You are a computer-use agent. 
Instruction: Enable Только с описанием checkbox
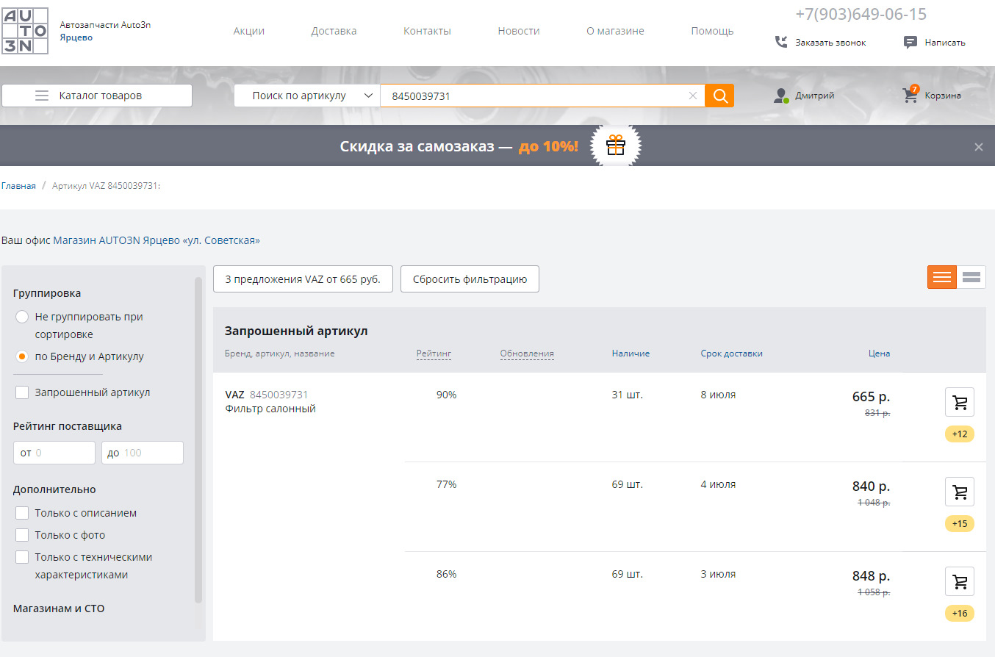(22, 513)
